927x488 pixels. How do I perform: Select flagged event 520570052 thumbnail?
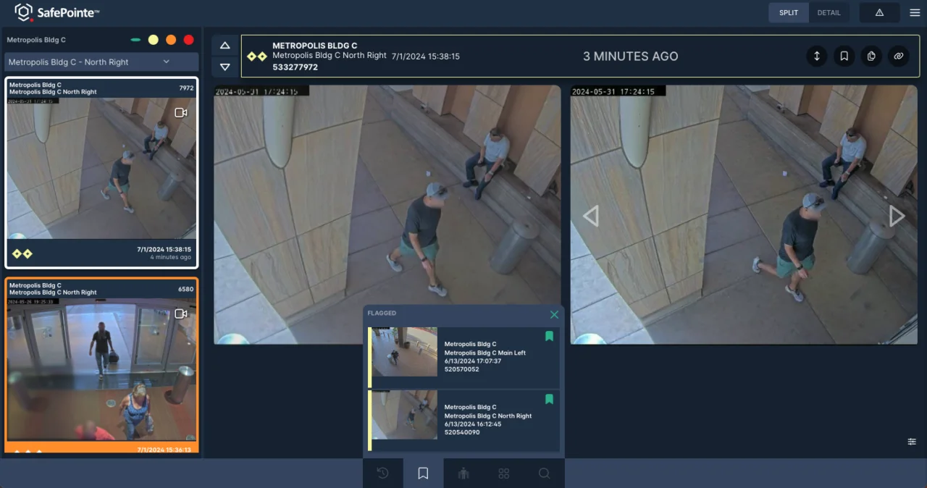pos(403,353)
